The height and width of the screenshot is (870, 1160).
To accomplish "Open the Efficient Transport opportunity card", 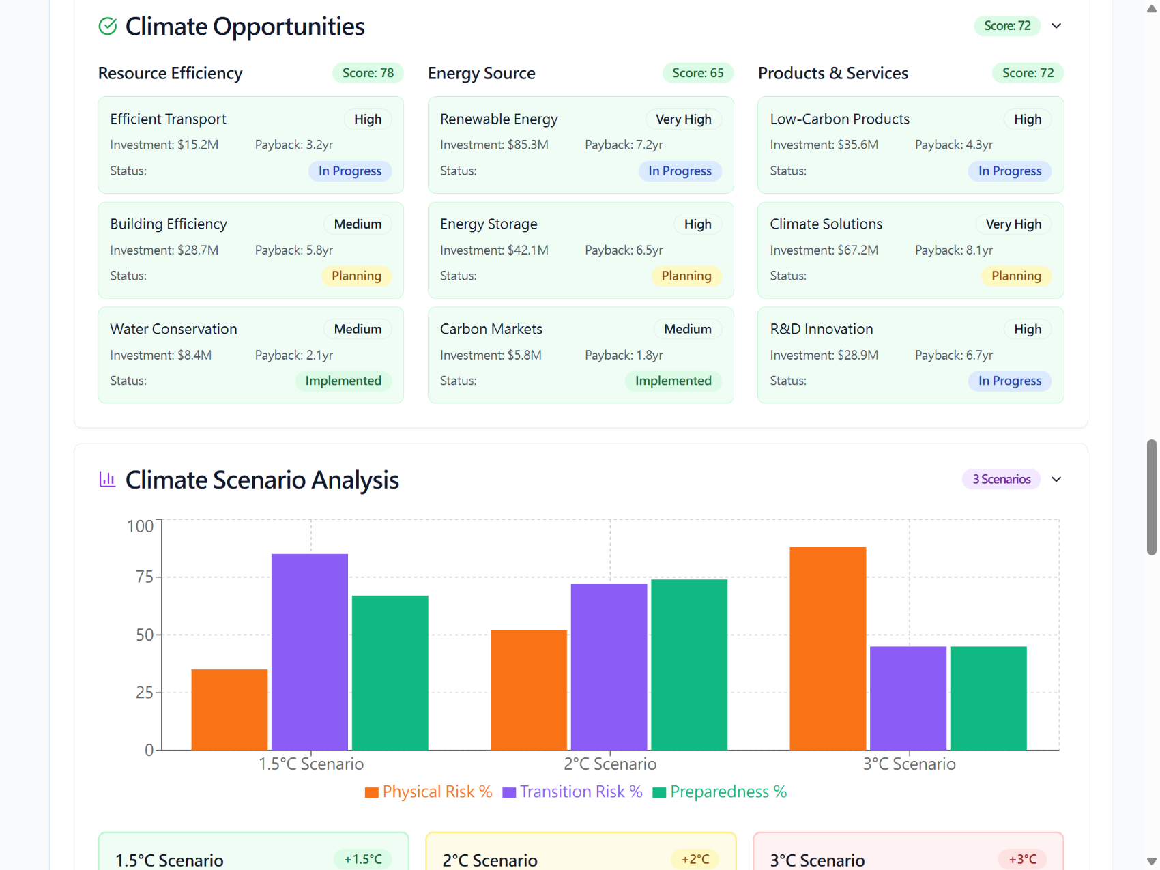I will [x=250, y=145].
